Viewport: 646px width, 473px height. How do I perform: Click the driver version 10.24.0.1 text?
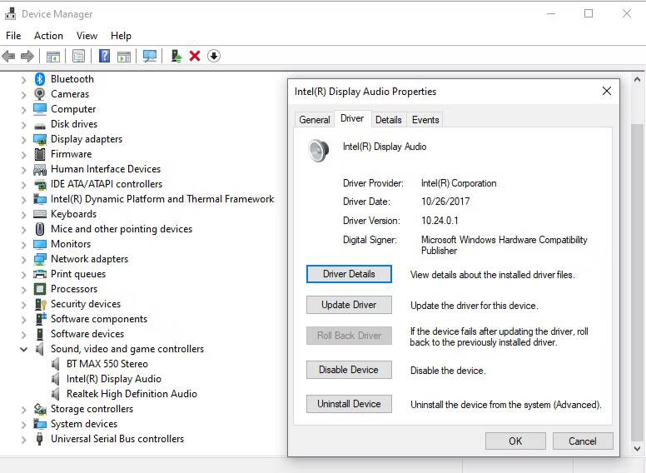pyautogui.click(x=440, y=221)
